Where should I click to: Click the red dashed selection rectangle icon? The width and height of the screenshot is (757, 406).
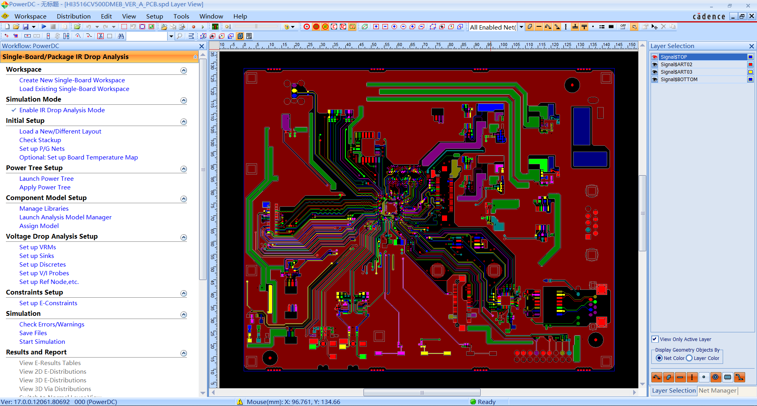pos(124,27)
